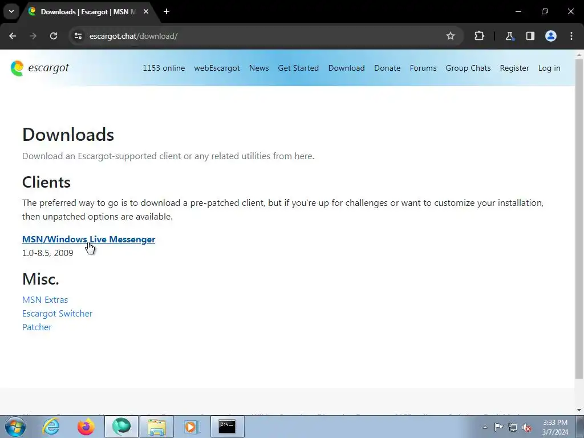
Task: Reload the page with the refresh icon
Action: click(x=54, y=36)
